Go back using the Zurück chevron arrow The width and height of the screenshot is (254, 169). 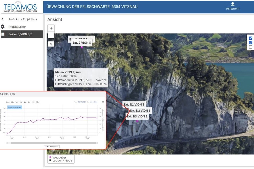pyautogui.click(x=3, y=19)
